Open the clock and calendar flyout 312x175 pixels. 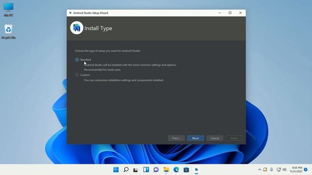click(x=296, y=170)
